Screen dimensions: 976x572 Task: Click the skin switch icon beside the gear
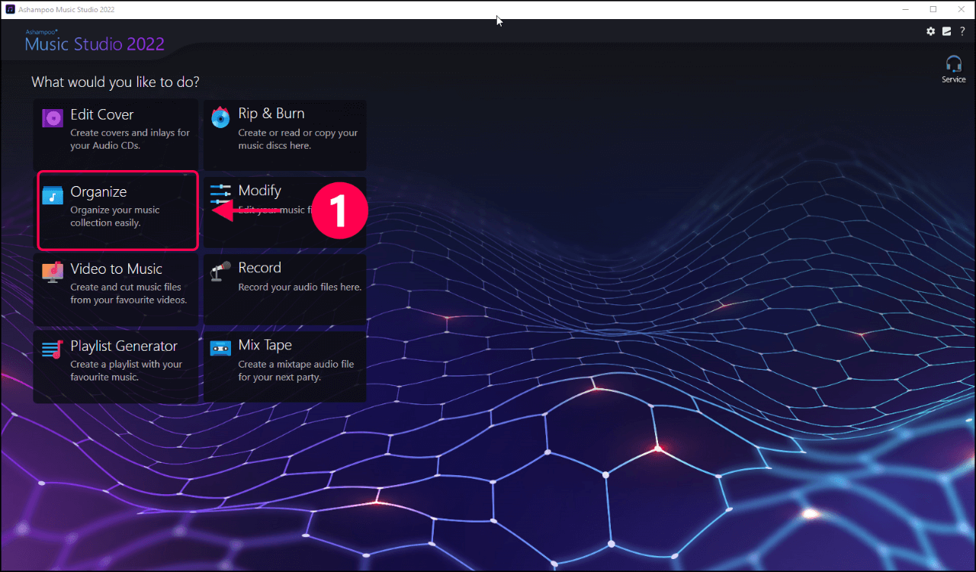pyautogui.click(x=946, y=31)
